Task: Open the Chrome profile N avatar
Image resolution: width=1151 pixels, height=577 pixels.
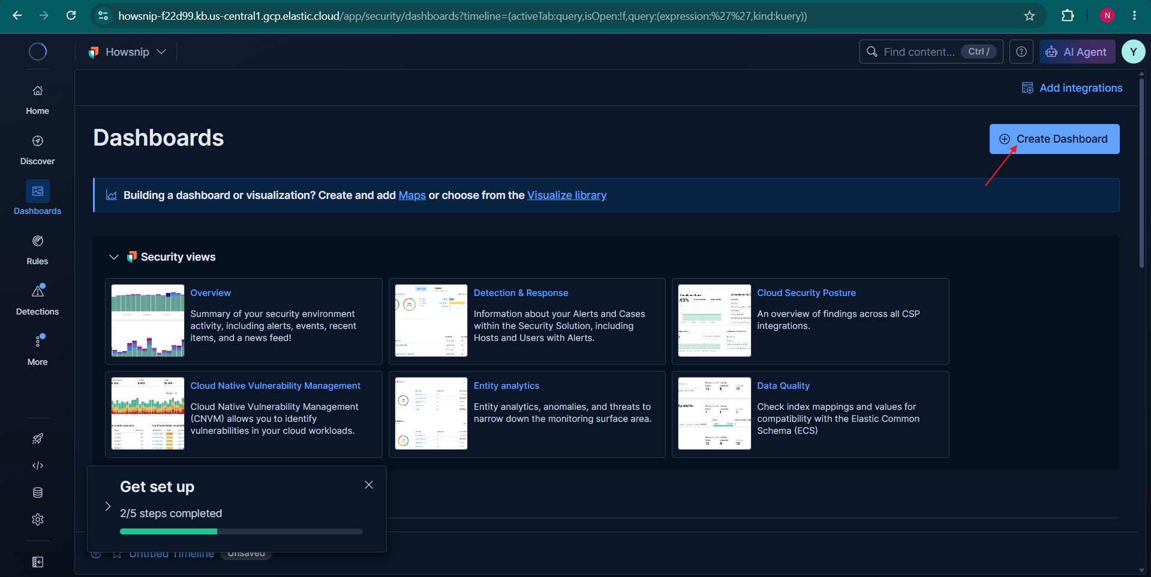Action: [x=1107, y=16]
